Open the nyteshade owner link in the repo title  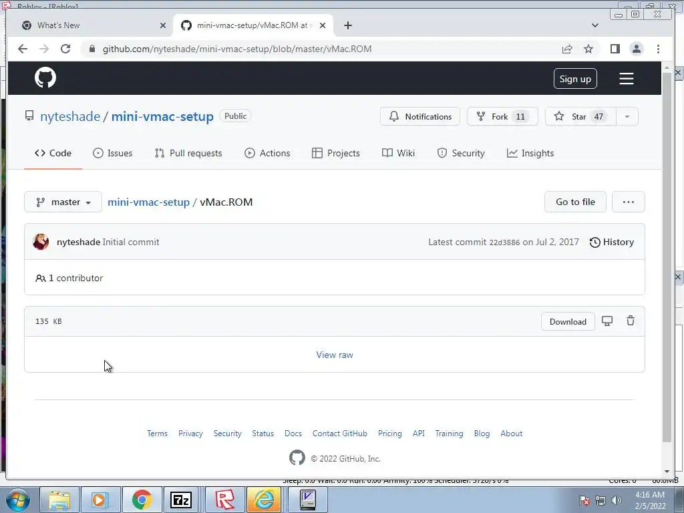coord(70,116)
